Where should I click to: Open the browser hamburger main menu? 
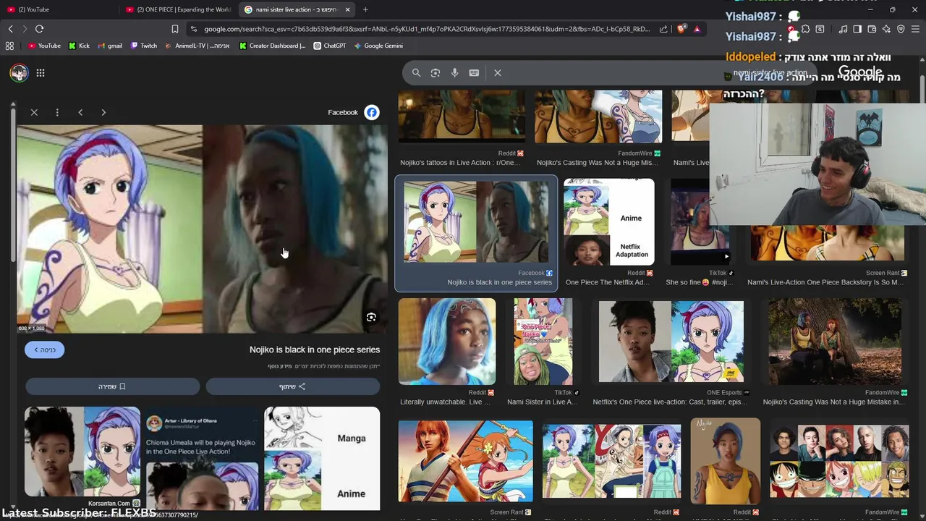pos(915,29)
